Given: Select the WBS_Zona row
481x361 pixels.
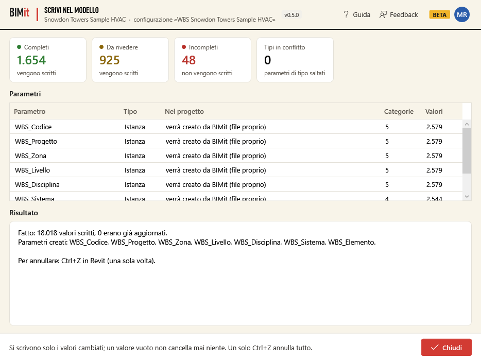Looking at the screenshot, I should click(x=236, y=156).
